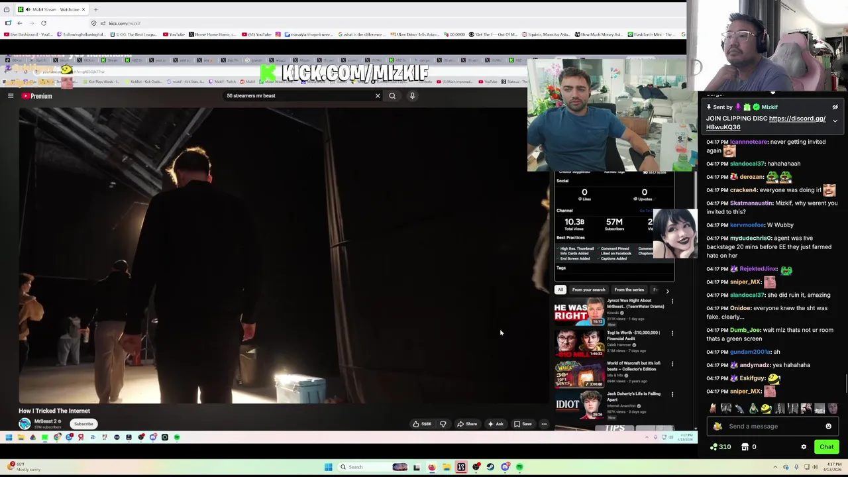Subscribe to the MrBeast 2 channel
This screenshot has width=848, height=477.
[83, 424]
